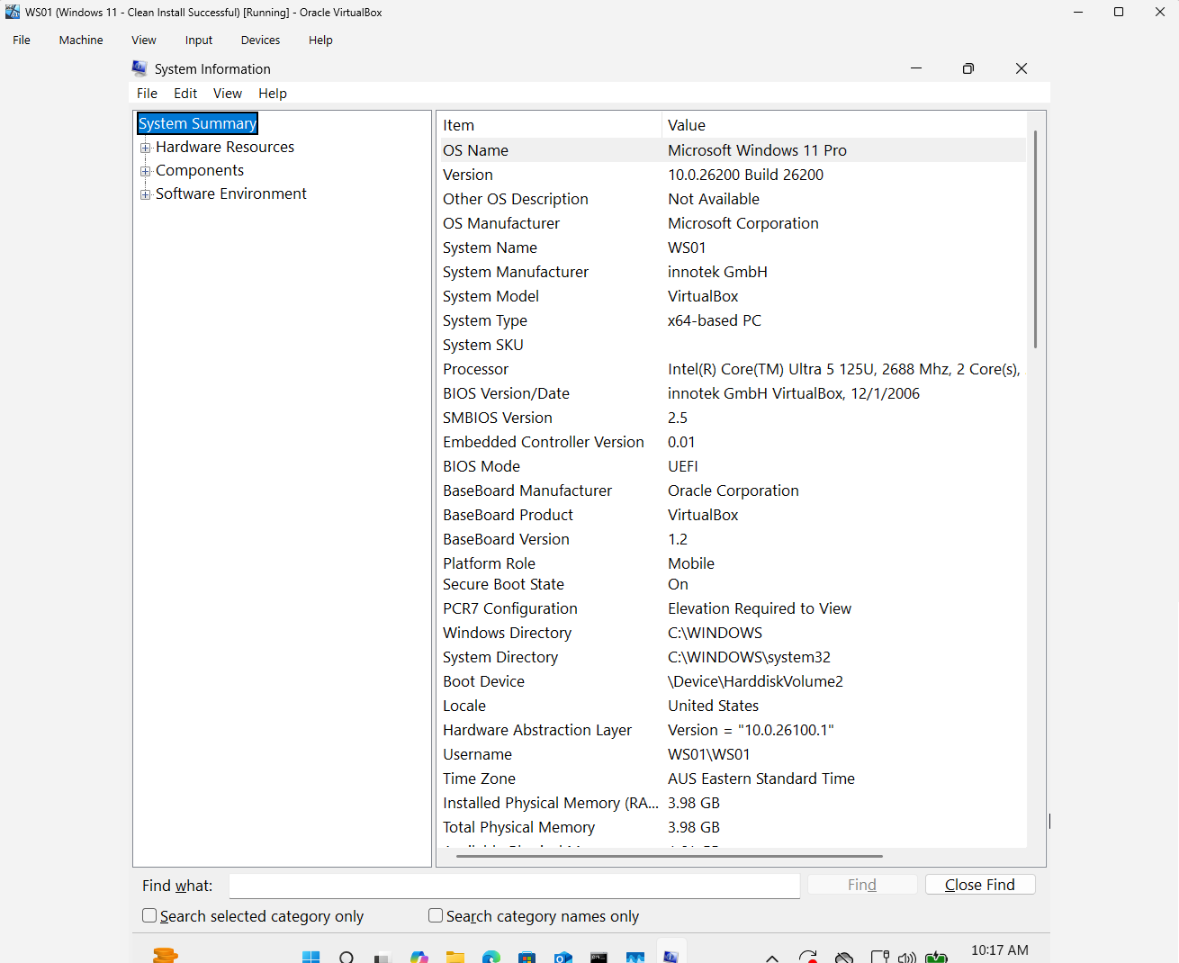Launch Copilot from the taskbar

point(418,958)
